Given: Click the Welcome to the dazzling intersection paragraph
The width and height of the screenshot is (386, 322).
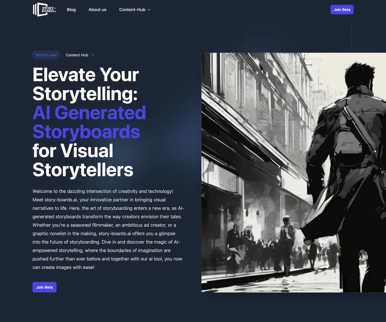Looking at the screenshot, I should coord(108,229).
